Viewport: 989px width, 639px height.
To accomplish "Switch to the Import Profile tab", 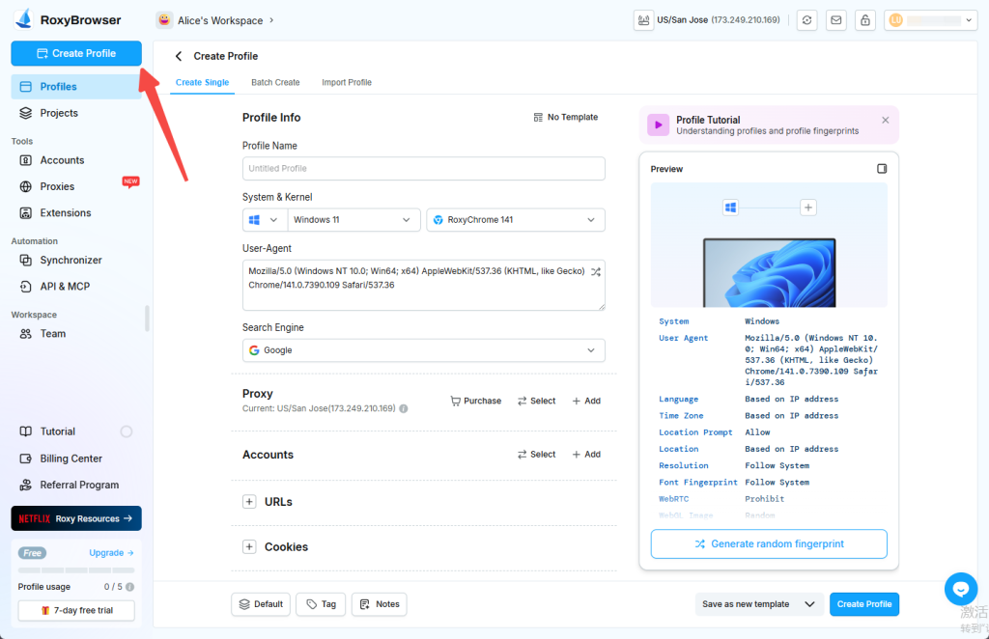I will [347, 83].
